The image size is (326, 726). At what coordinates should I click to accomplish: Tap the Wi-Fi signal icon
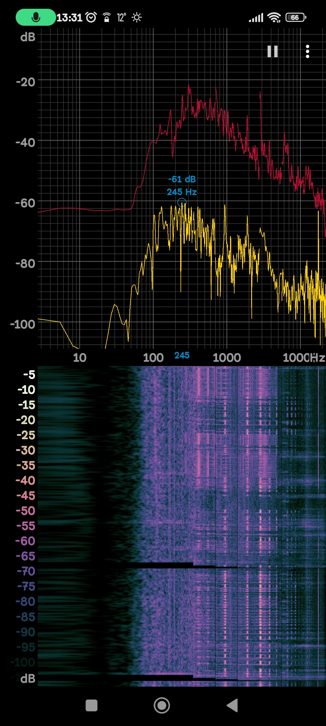[x=274, y=18]
